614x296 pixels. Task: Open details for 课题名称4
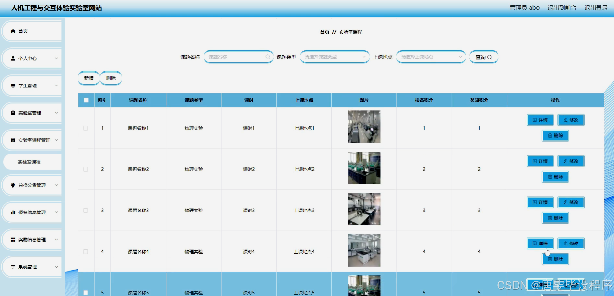point(540,243)
